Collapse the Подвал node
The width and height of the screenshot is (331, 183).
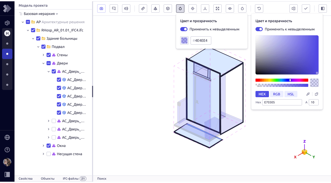coord(38,47)
